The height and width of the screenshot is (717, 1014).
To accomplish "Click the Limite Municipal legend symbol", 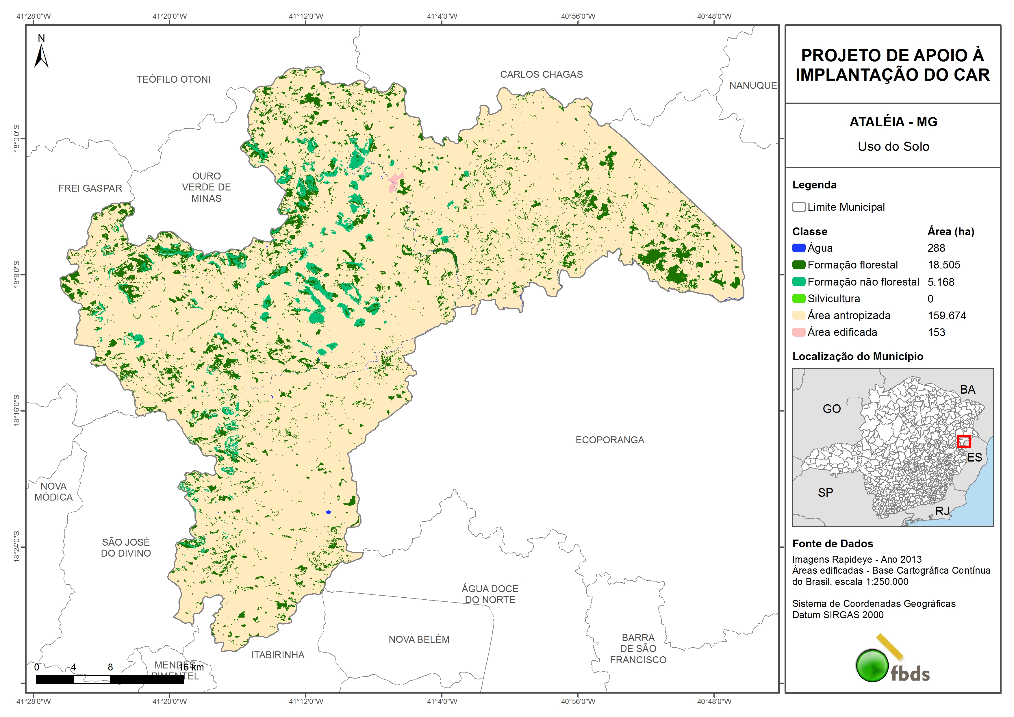I will click(x=798, y=207).
